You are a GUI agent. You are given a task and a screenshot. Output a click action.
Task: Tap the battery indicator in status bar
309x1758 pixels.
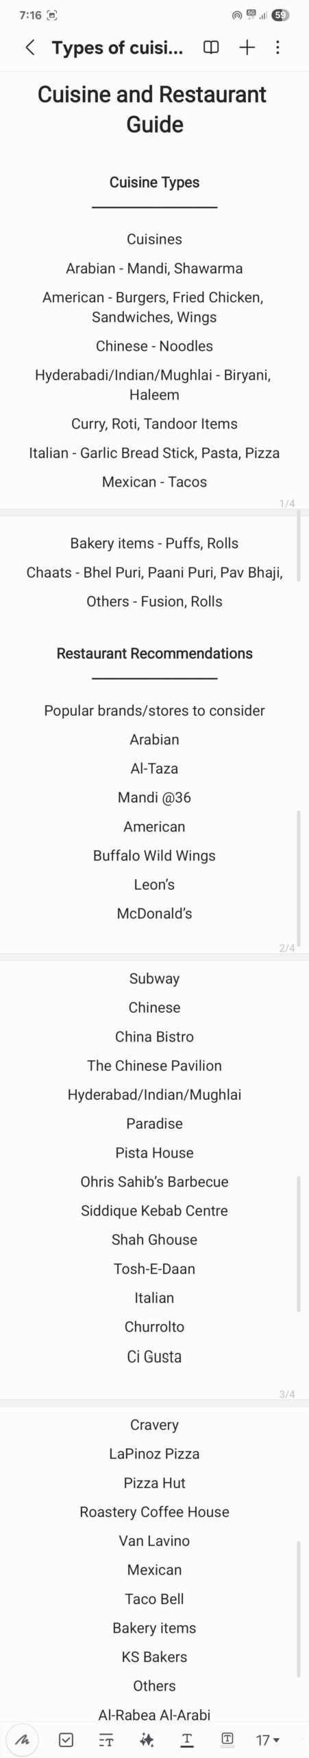[280, 14]
